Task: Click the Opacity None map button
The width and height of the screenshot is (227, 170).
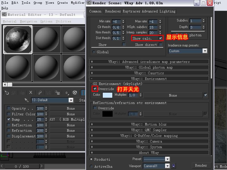Action: click(x=67, y=108)
